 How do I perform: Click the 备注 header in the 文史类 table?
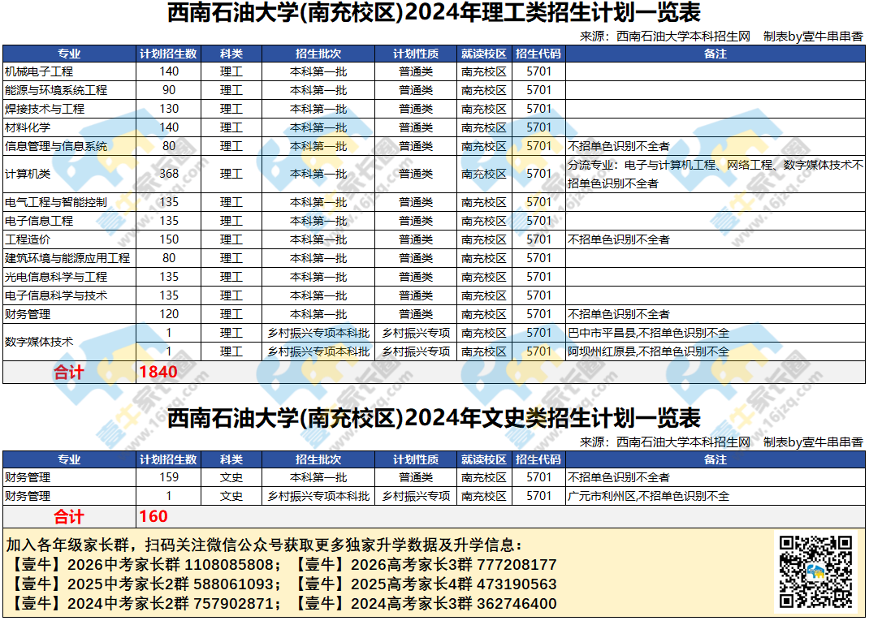coord(715,459)
